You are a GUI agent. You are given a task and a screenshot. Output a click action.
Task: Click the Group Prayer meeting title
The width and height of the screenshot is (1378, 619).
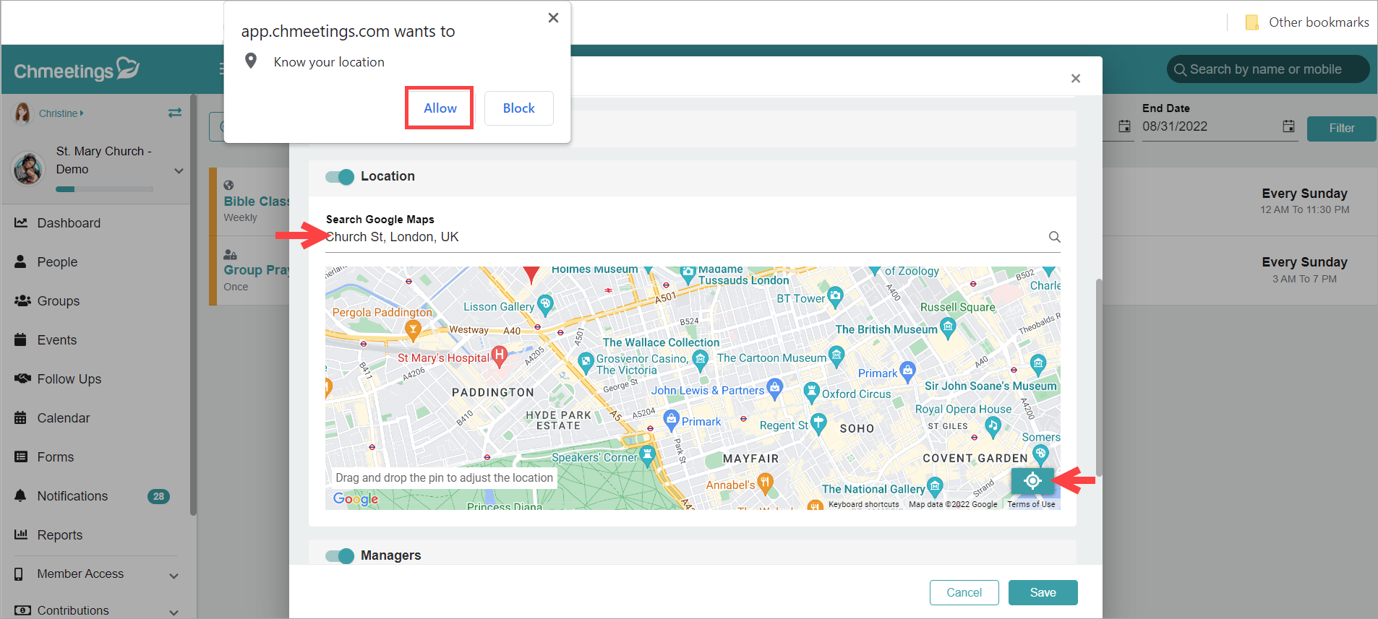click(x=257, y=270)
